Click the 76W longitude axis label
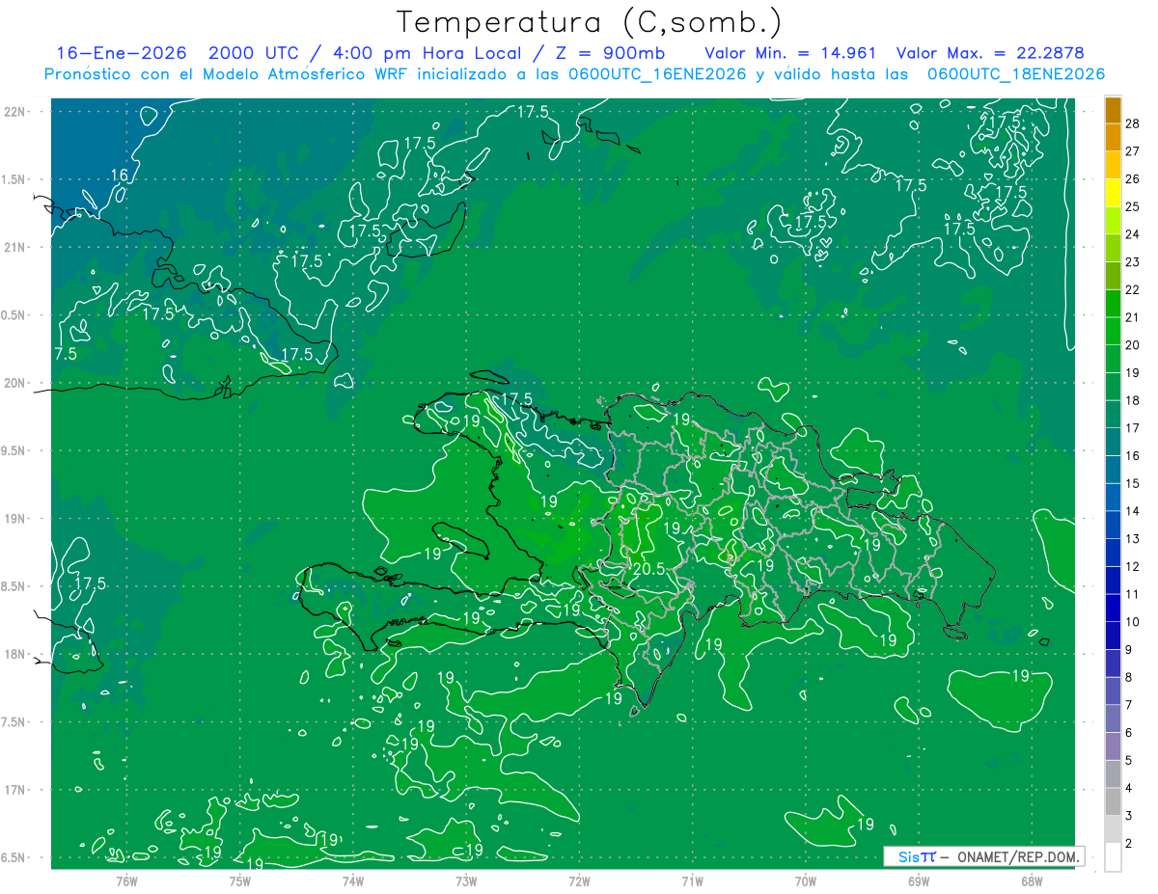The image size is (1158, 894). tap(126, 881)
